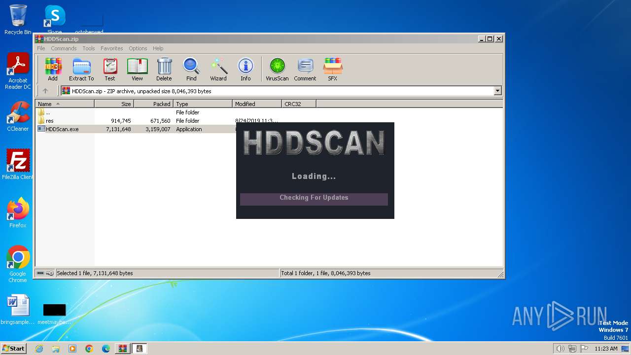This screenshot has height=355, width=631.
Task: Show archive Info
Action: tap(245, 69)
